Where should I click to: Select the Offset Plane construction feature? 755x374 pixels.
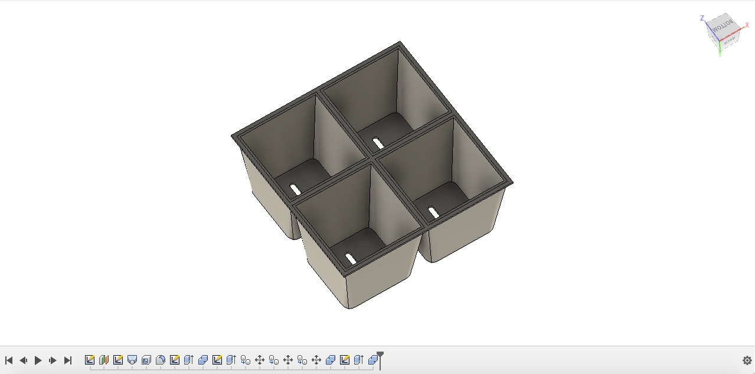104,360
